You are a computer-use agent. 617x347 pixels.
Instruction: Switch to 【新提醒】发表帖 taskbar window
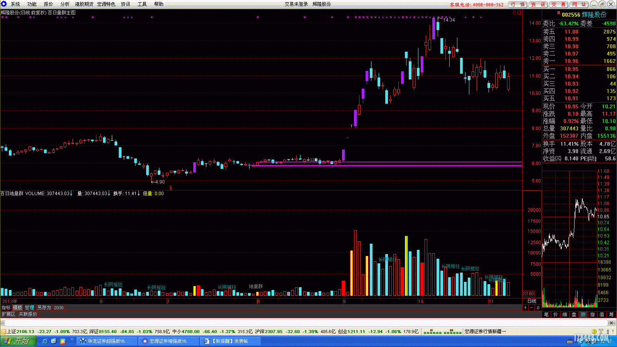click(230, 341)
